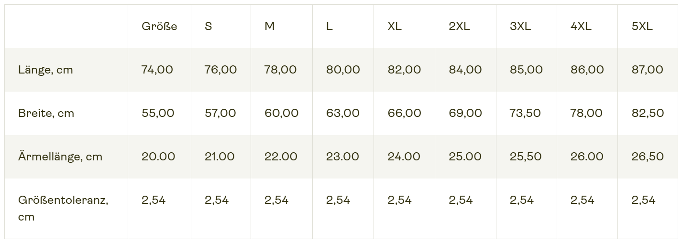Click the 82,50 width value
Image resolution: width=682 pixels, height=242 pixels.
click(648, 113)
